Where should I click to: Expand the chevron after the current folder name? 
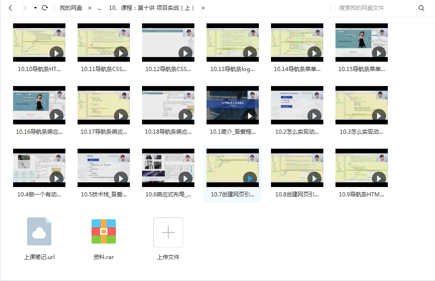(x=203, y=8)
